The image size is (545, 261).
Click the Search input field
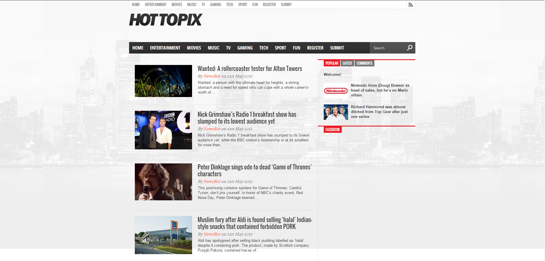coord(388,48)
